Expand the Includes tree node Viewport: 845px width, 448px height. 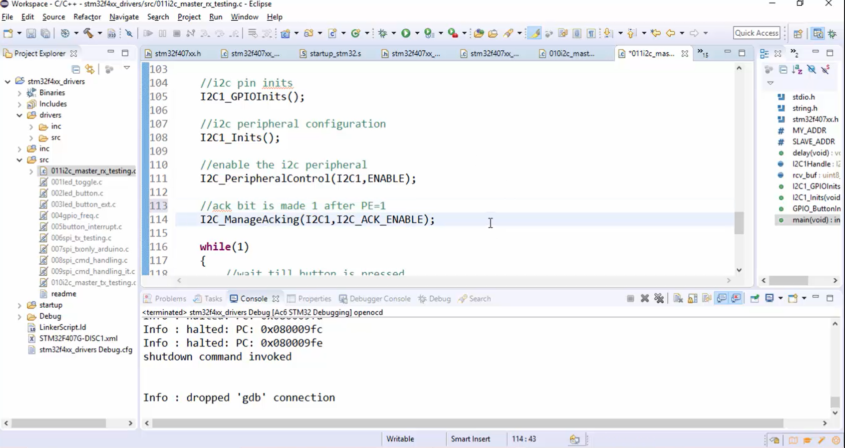point(19,105)
